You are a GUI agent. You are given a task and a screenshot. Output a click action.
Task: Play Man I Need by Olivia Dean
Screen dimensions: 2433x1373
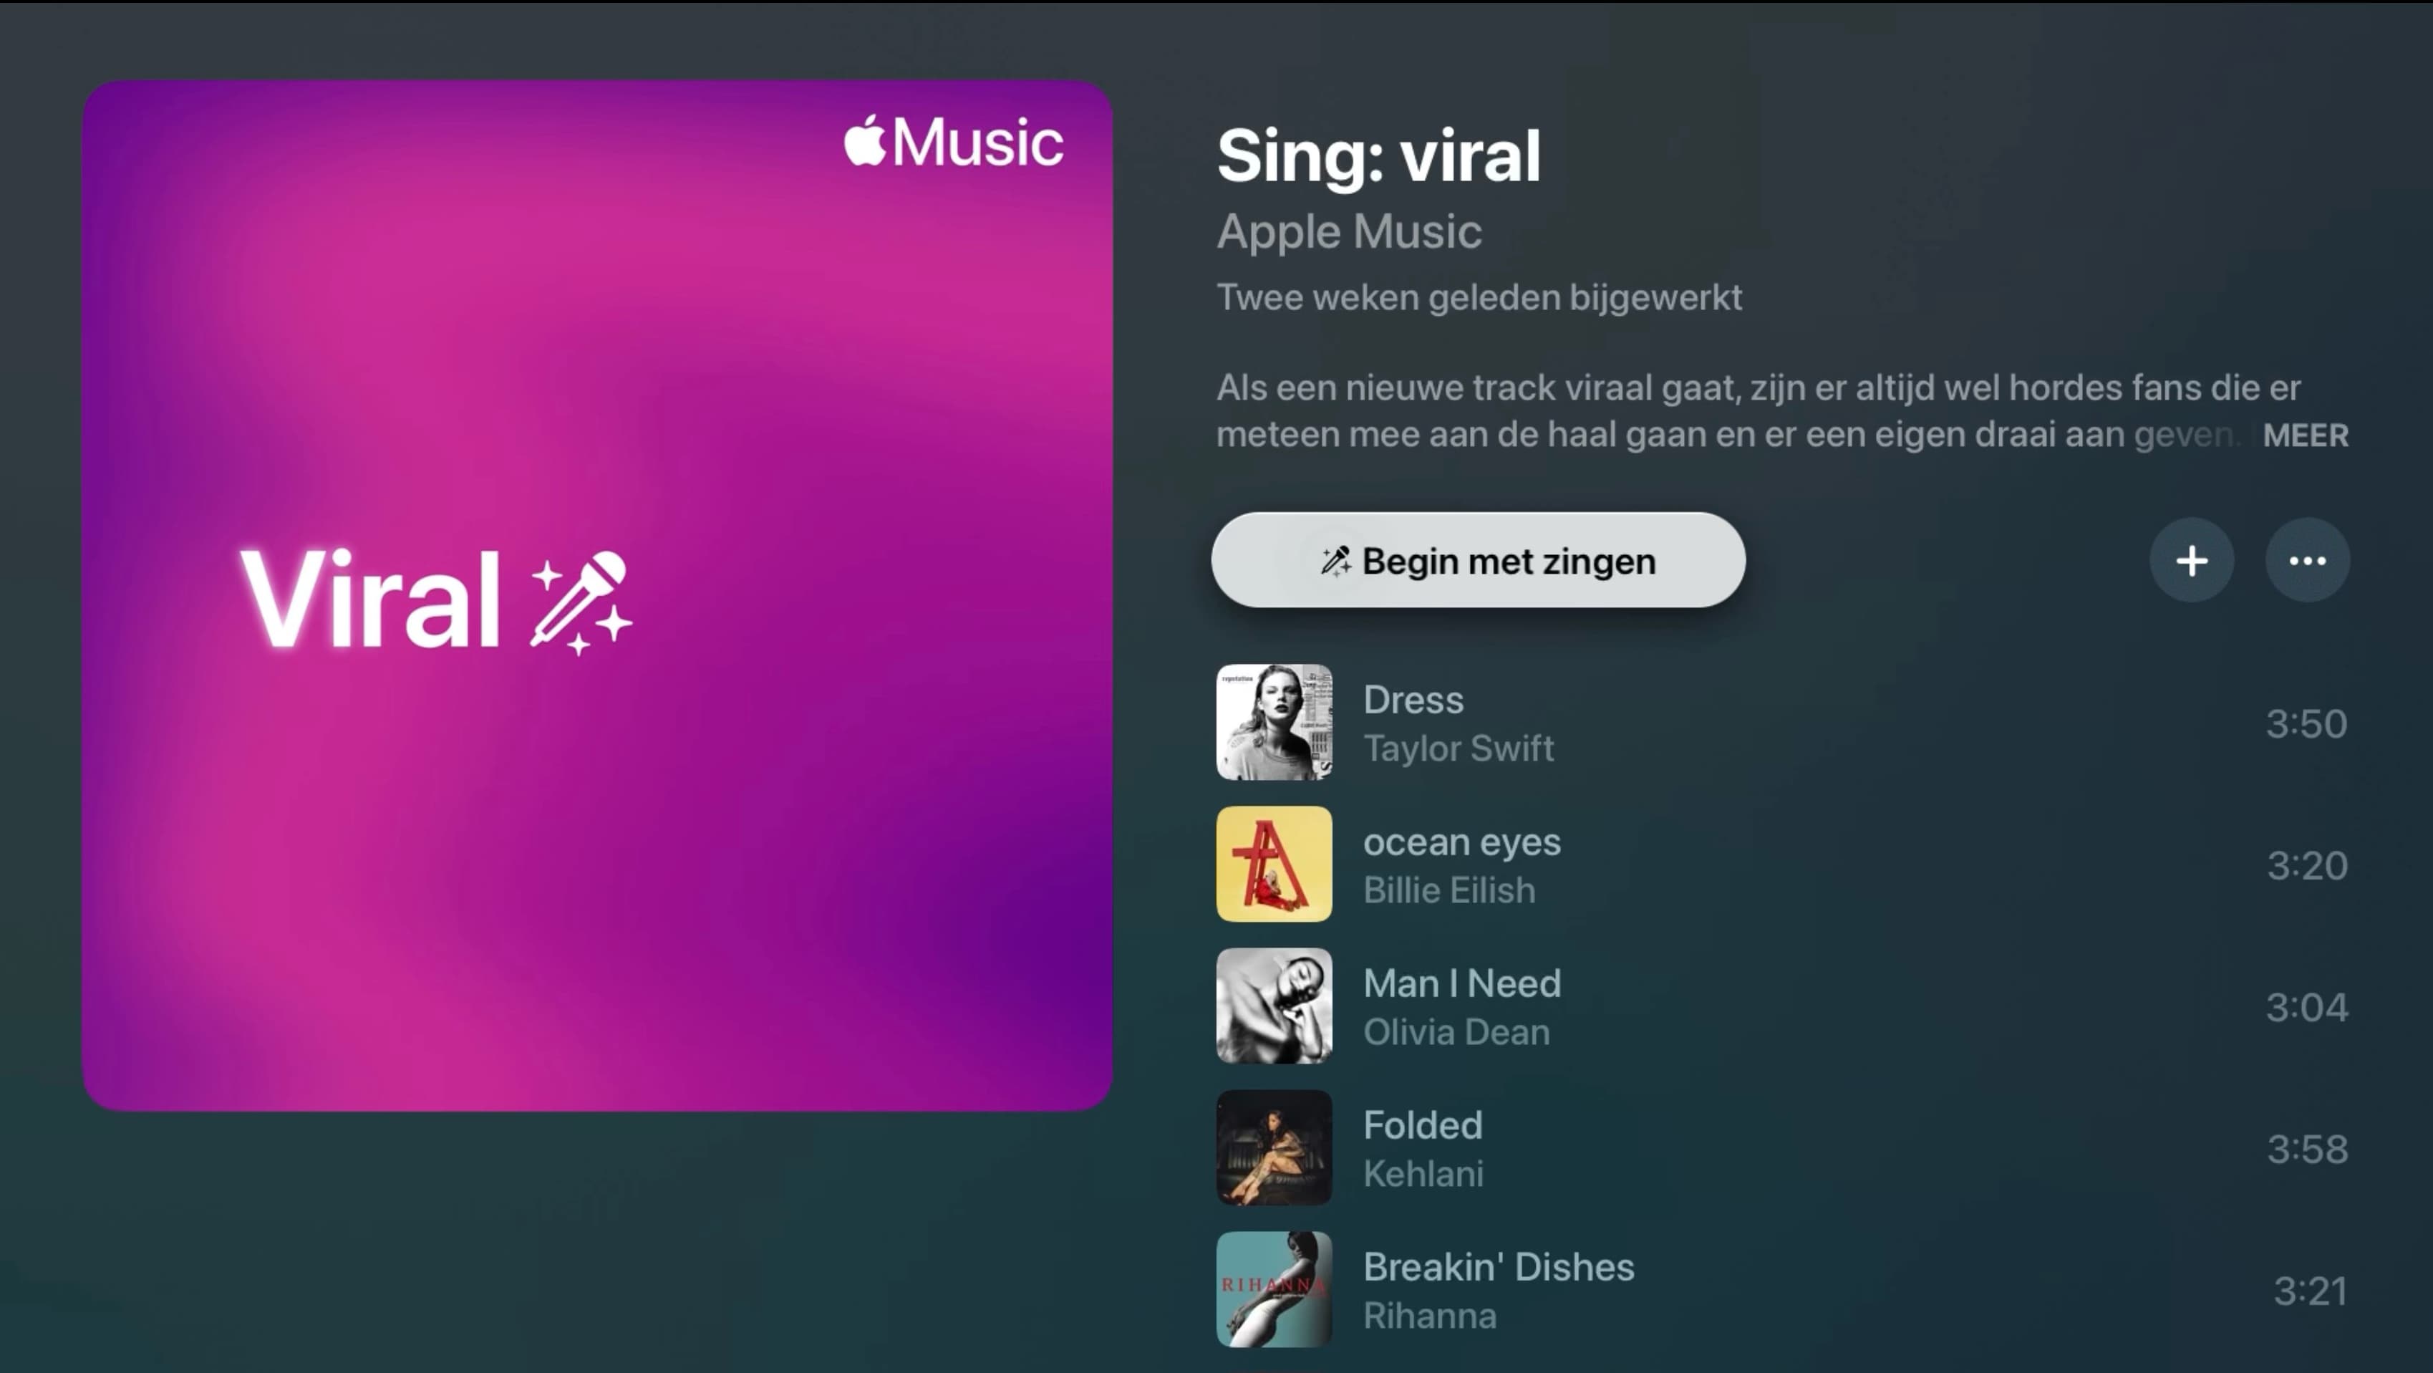(1782, 1006)
